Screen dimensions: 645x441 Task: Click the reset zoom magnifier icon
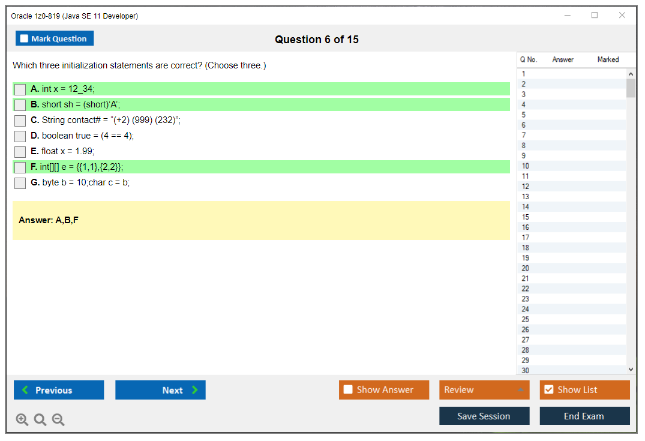pos(40,420)
